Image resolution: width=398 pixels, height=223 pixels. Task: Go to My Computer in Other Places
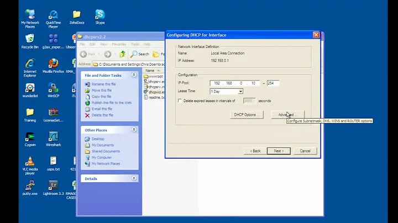pos(102,157)
